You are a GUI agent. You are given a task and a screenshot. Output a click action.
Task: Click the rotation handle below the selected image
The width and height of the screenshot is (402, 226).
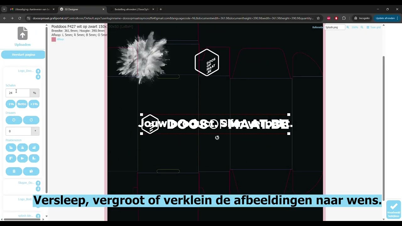point(217,137)
